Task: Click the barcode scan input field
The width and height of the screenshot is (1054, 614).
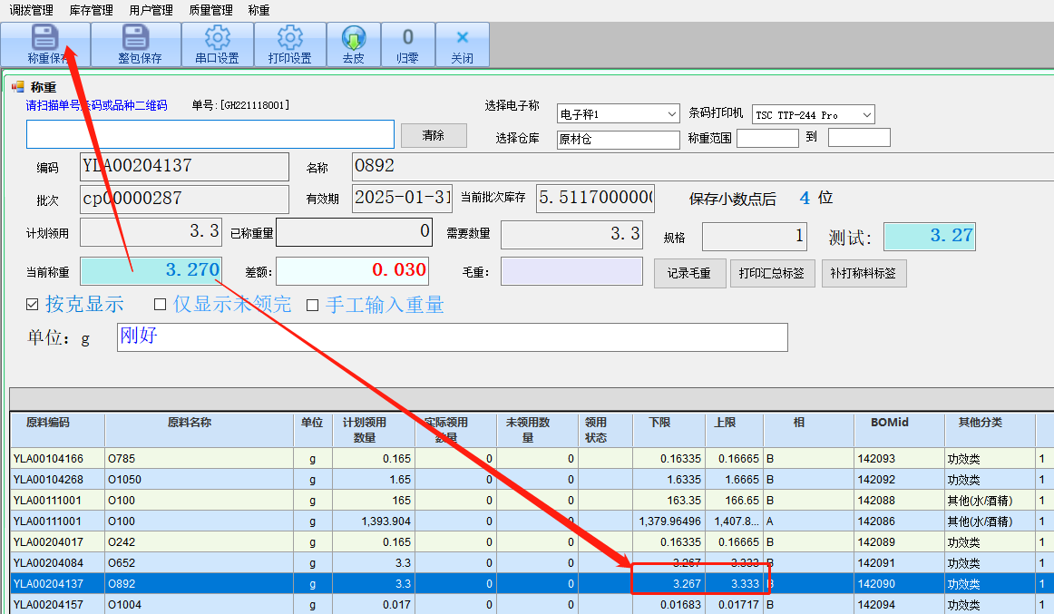Action: (210, 134)
